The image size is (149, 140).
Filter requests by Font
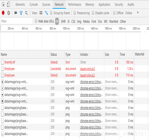pos(94,21)
